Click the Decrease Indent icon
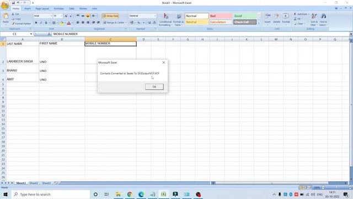Viewport: 353px width, 199px height. [x=93, y=23]
